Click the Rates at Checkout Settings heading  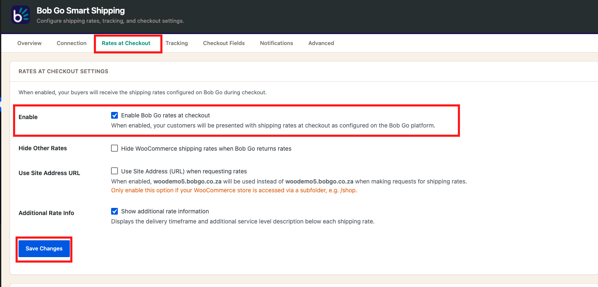tap(64, 72)
